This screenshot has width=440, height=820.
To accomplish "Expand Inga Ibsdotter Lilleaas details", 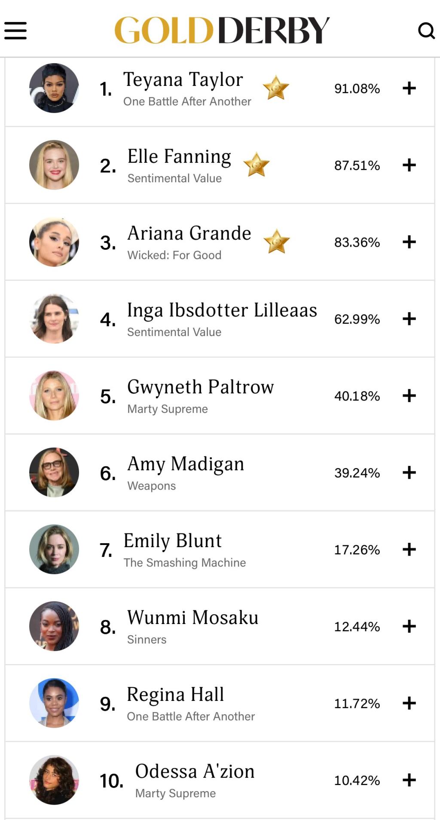I will coord(409,319).
